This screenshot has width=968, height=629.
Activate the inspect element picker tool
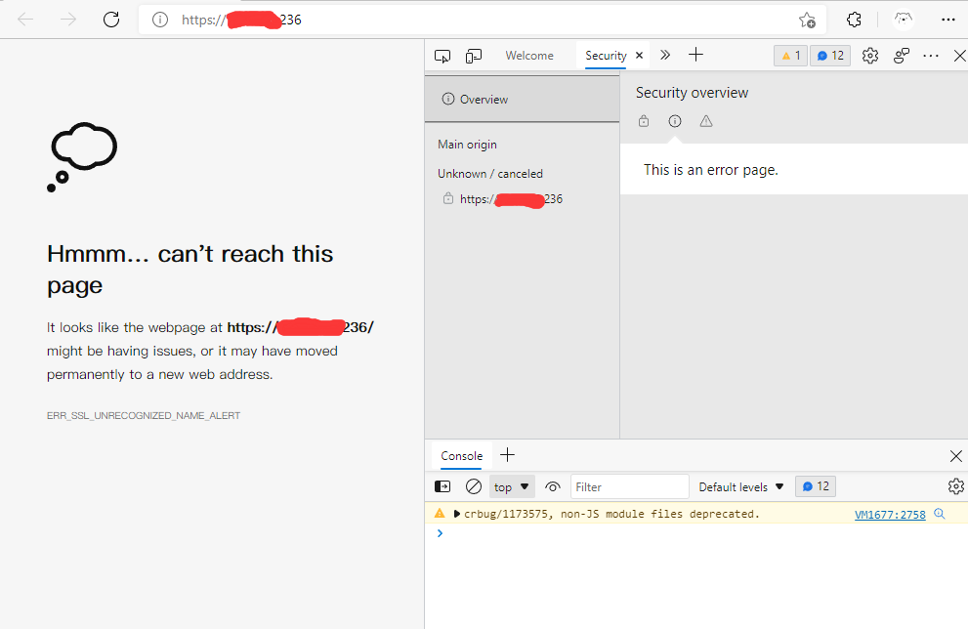pos(442,56)
